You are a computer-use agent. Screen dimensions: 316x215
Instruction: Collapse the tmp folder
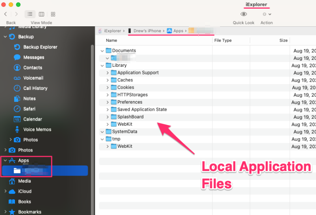pos(102,139)
